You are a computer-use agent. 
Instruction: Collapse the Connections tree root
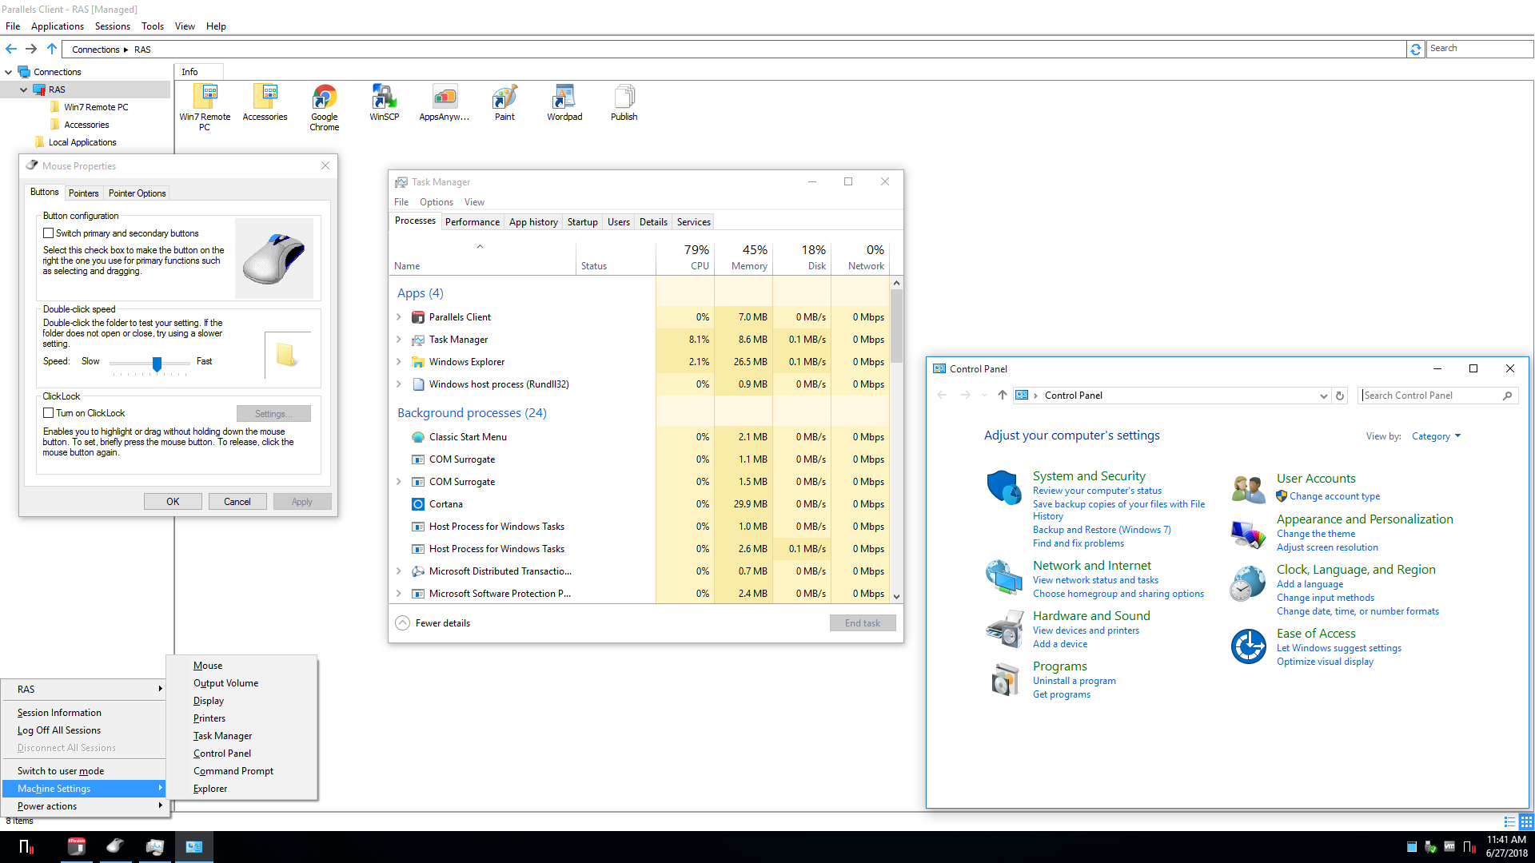pyautogui.click(x=9, y=72)
